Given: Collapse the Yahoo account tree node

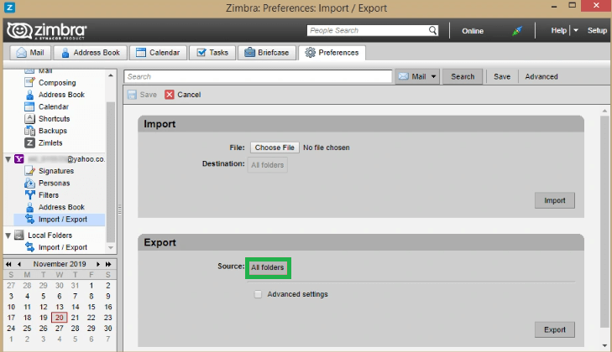Looking at the screenshot, I should (x=8, y=159).
